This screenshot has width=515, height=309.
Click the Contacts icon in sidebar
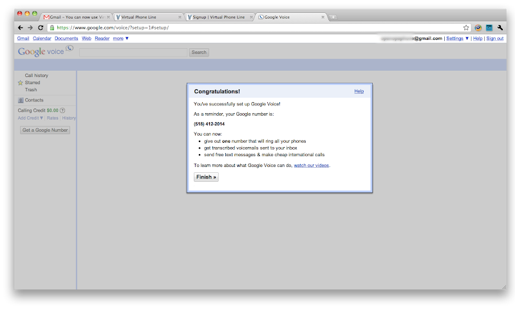click(x=21, y=100)
